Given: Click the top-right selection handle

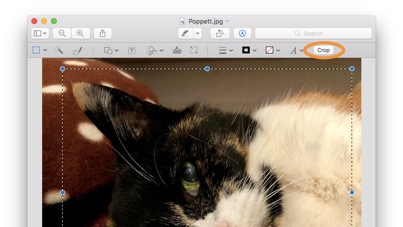Looking at the screenshot, I should point(352,69).
